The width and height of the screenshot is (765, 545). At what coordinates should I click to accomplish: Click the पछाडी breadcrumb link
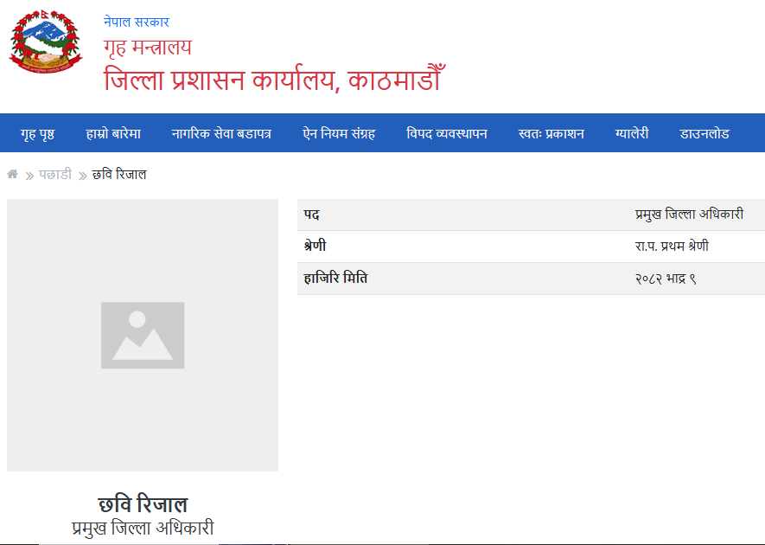(56, 174)
